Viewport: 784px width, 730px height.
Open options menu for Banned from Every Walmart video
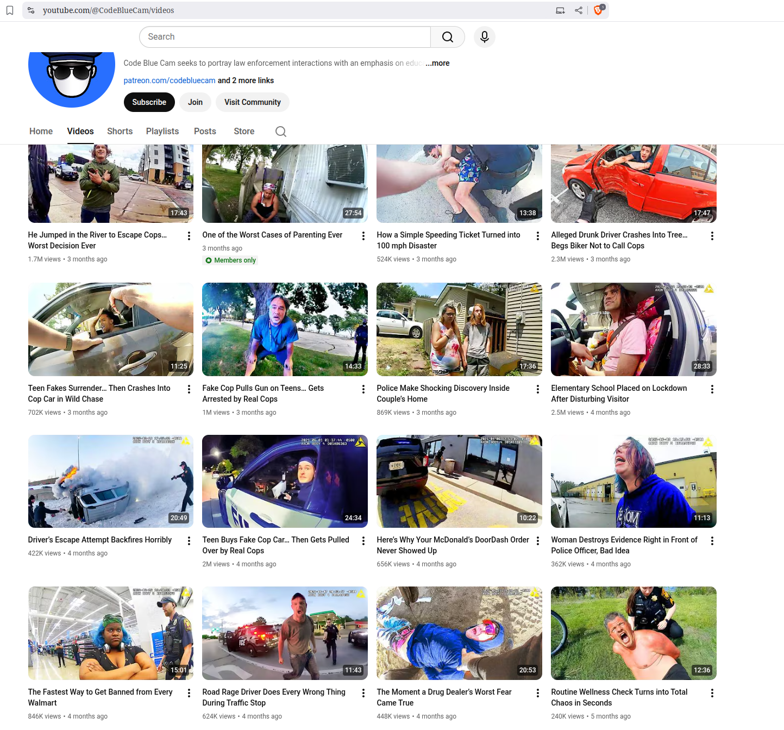[189, 693]
